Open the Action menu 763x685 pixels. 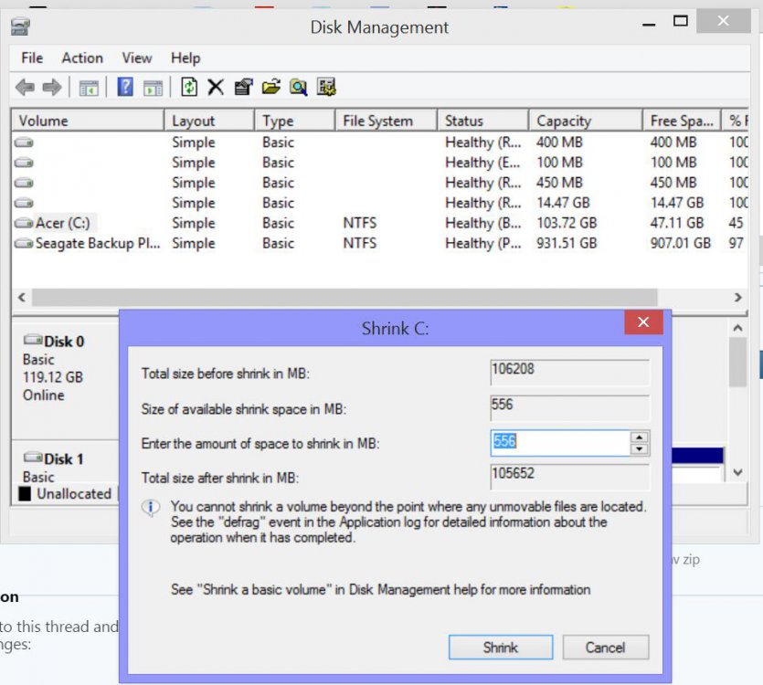pos(82,58)
